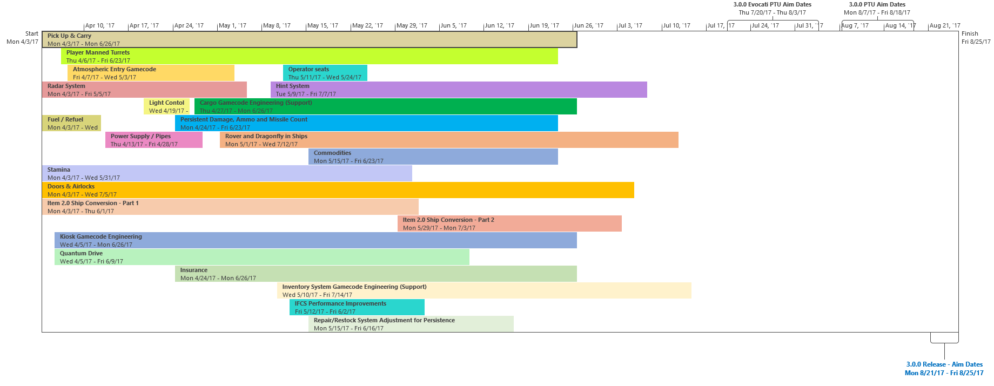Select the Light Control task bar

(166, 106)
